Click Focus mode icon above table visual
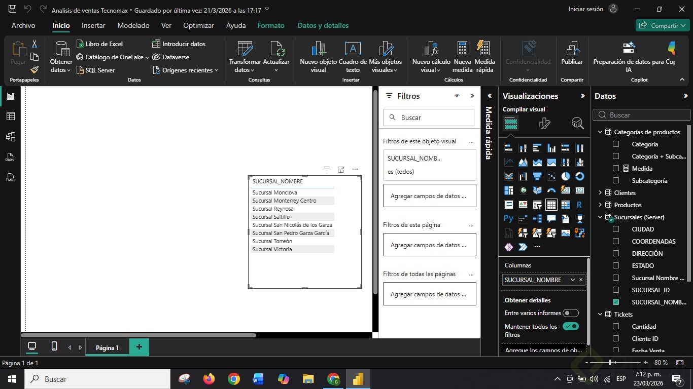The width and height of the screenshot is (693, 389). [341, 169]
